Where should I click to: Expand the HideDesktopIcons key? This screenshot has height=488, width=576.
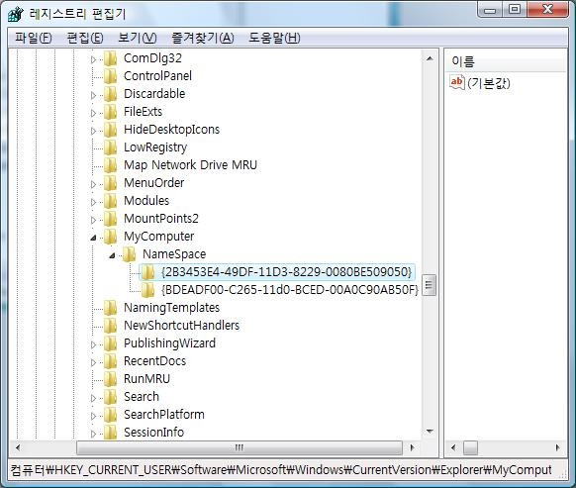point(93,131)
